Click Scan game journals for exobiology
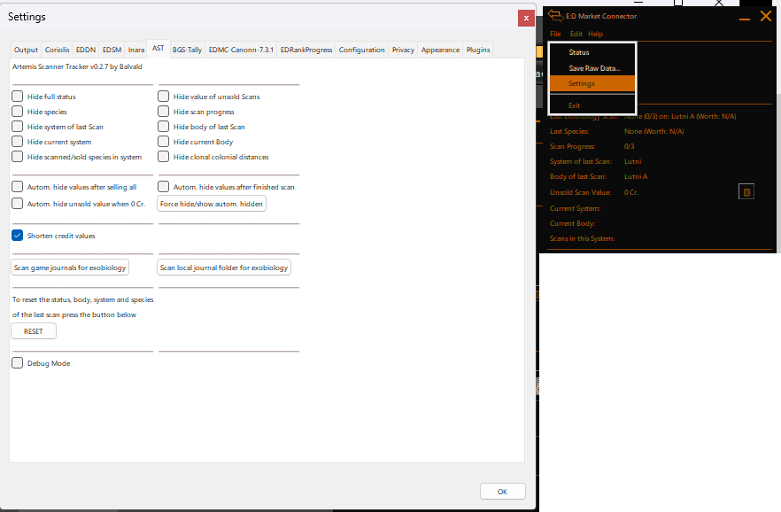This screenshot has height=512, width=781. [70, 268]
